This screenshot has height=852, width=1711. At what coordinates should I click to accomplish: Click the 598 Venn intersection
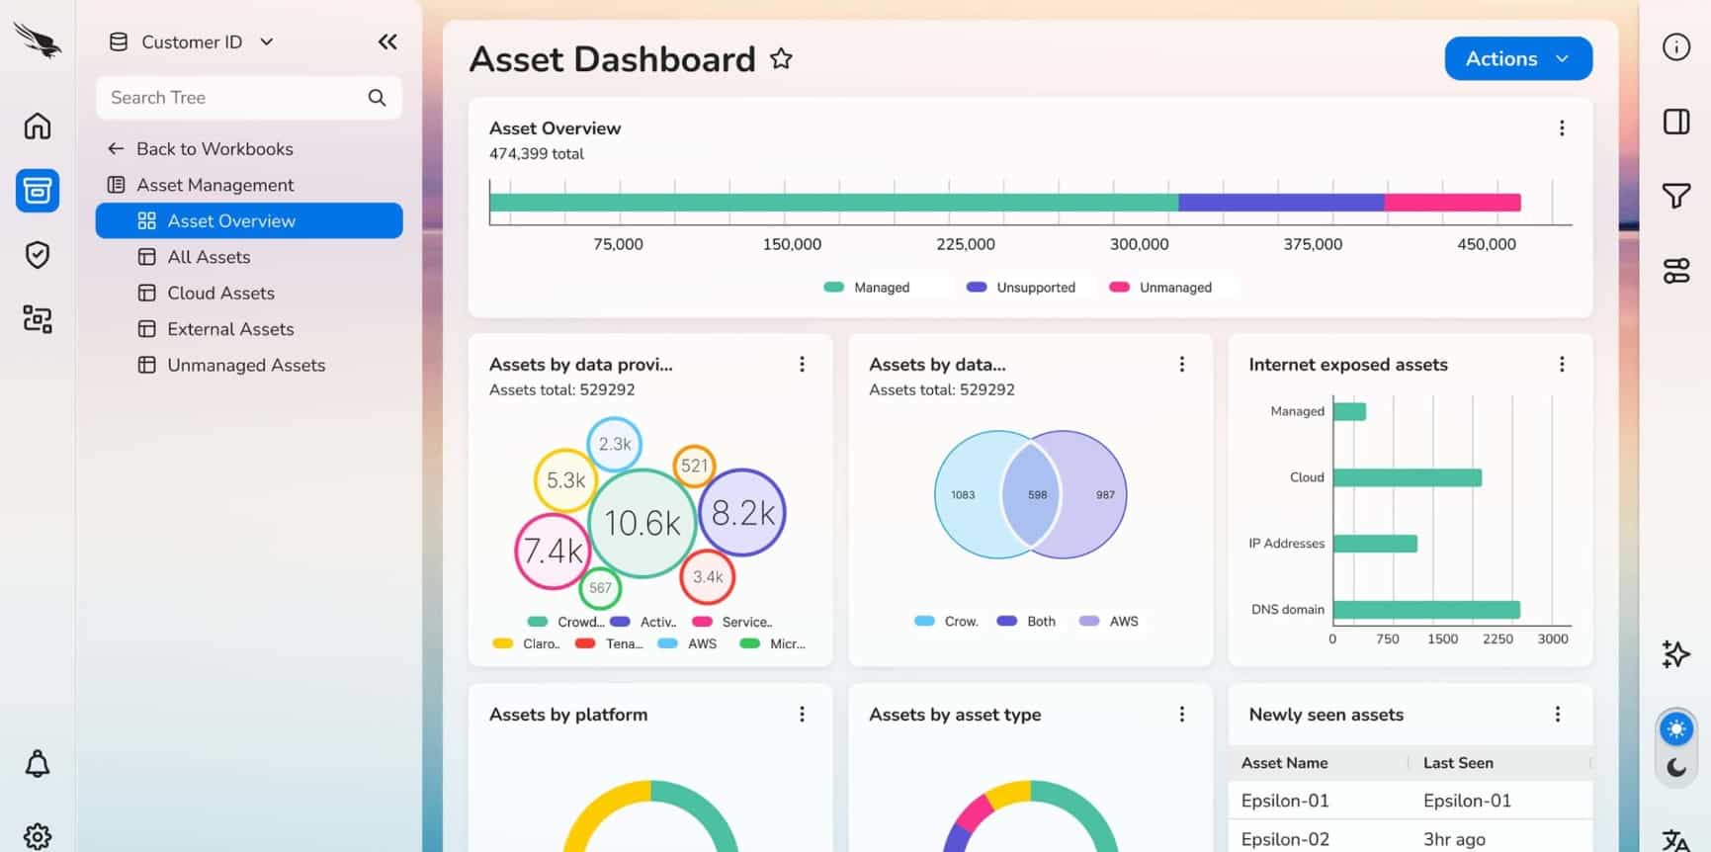[x=1032, y=494]
